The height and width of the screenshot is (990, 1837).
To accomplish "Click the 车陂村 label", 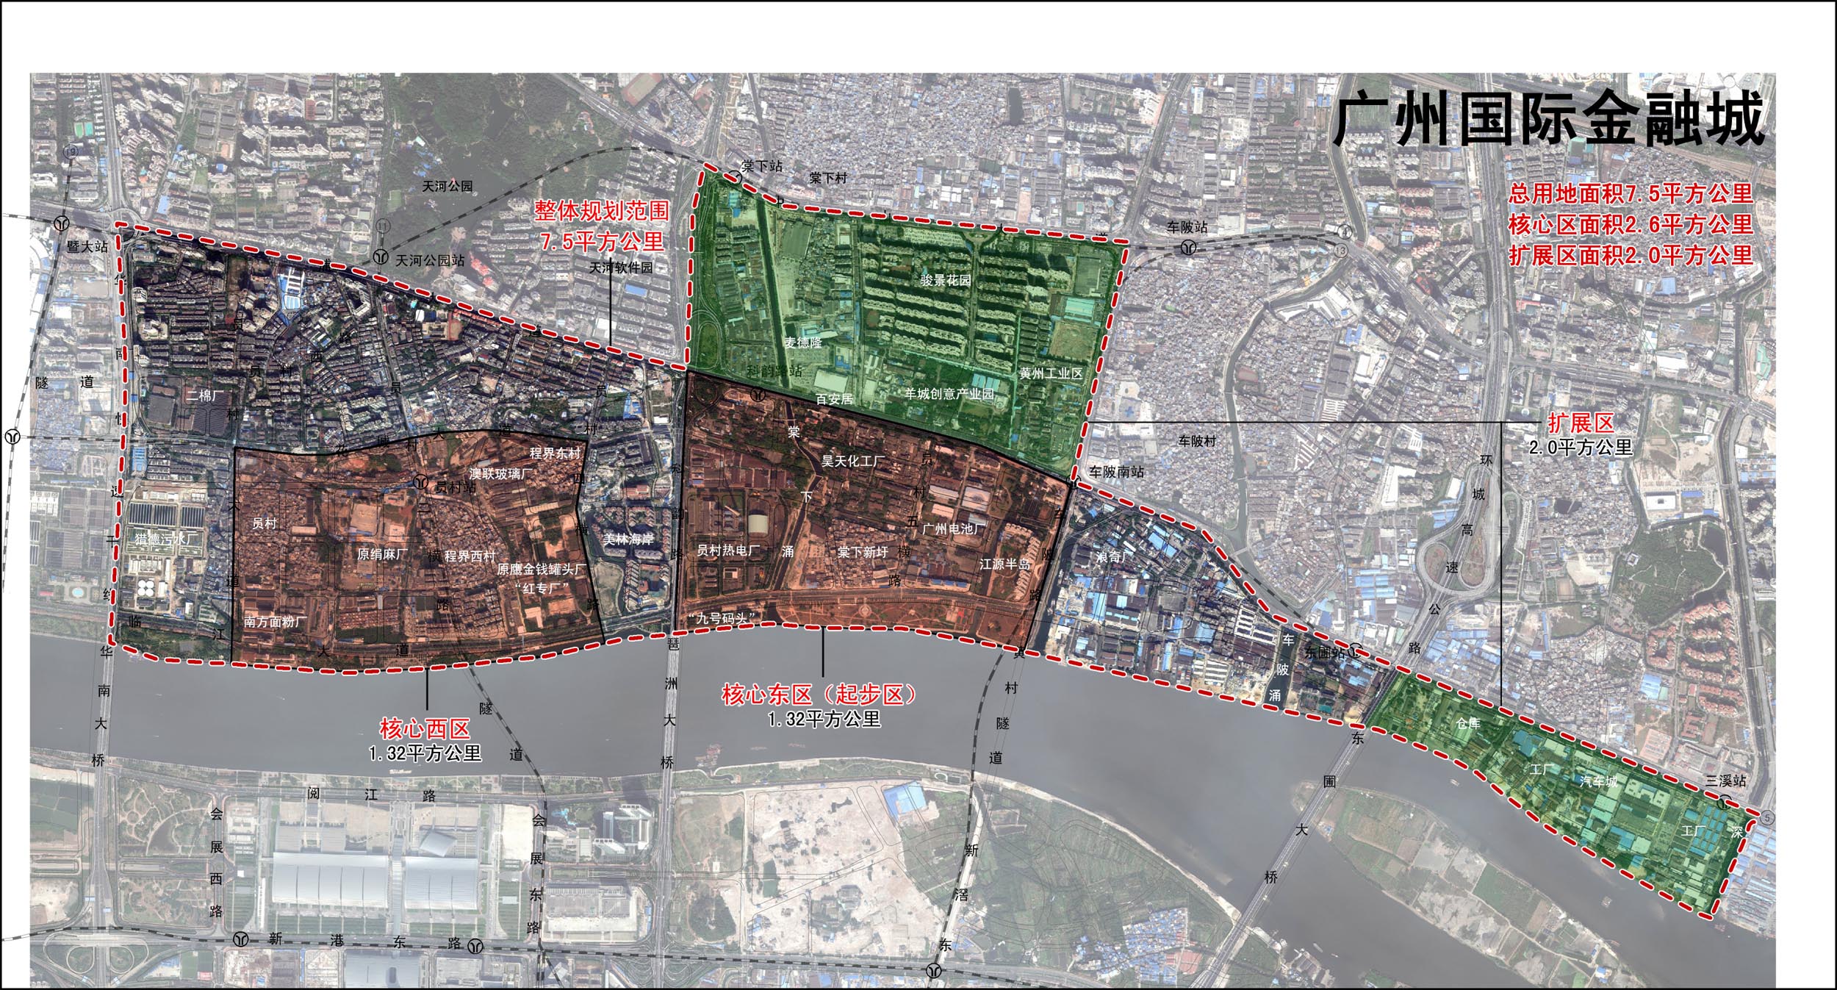I will pyautogui.click(x=1197, y=441).
